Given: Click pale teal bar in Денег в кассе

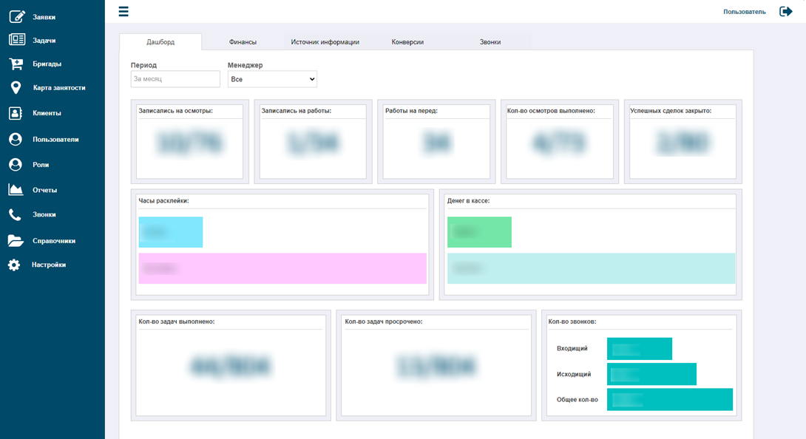Looking at the screenshot, I should [x=591, y=268].
